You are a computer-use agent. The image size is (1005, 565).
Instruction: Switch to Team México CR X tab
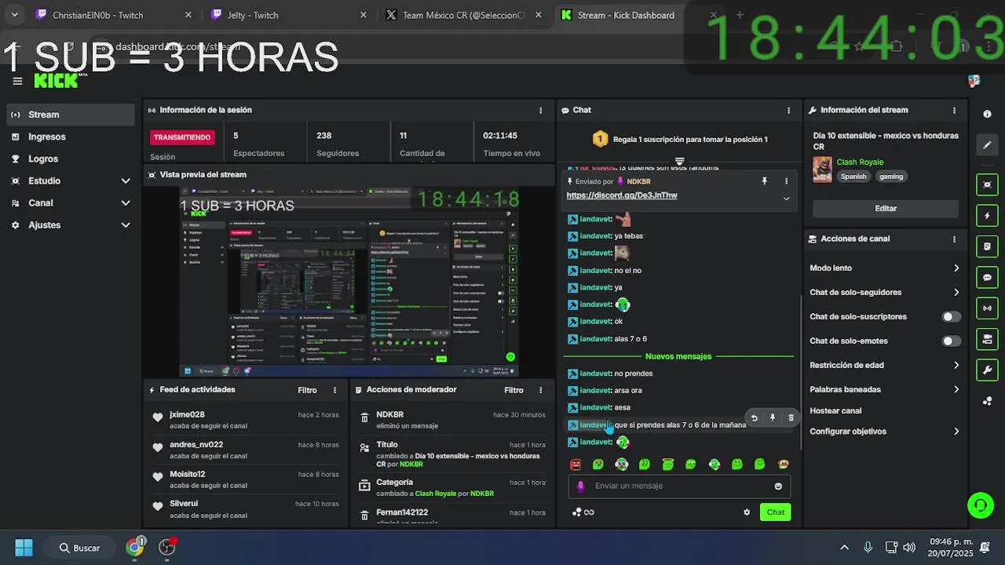point(463,15)
